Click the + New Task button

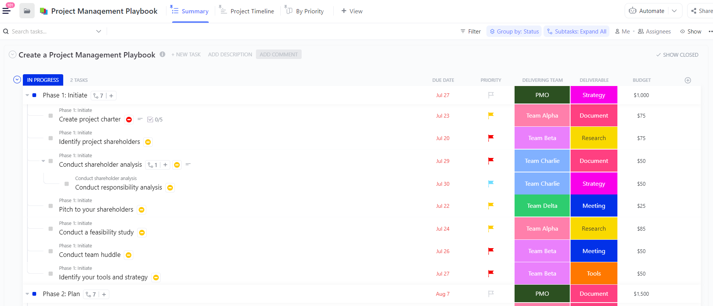click(186, 54)
